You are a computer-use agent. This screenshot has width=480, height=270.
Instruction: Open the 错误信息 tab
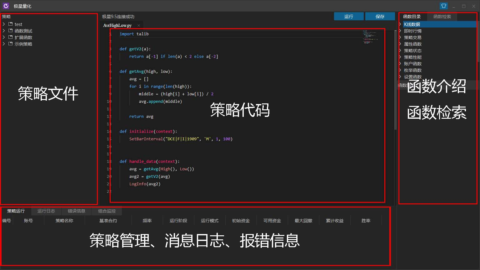click(x=77, y=211)
